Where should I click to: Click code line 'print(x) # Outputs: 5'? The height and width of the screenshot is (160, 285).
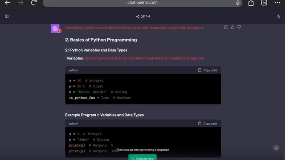click(91, 145)
